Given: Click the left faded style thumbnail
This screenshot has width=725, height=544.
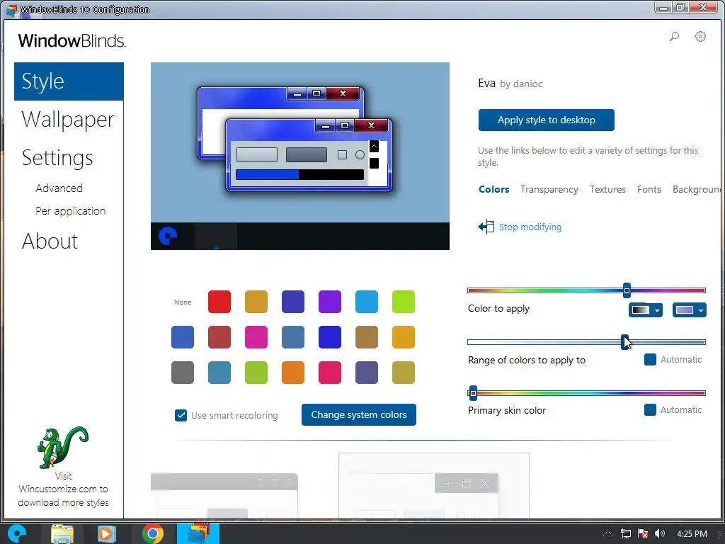Looking at the screenshot, I should click(224, 495).
